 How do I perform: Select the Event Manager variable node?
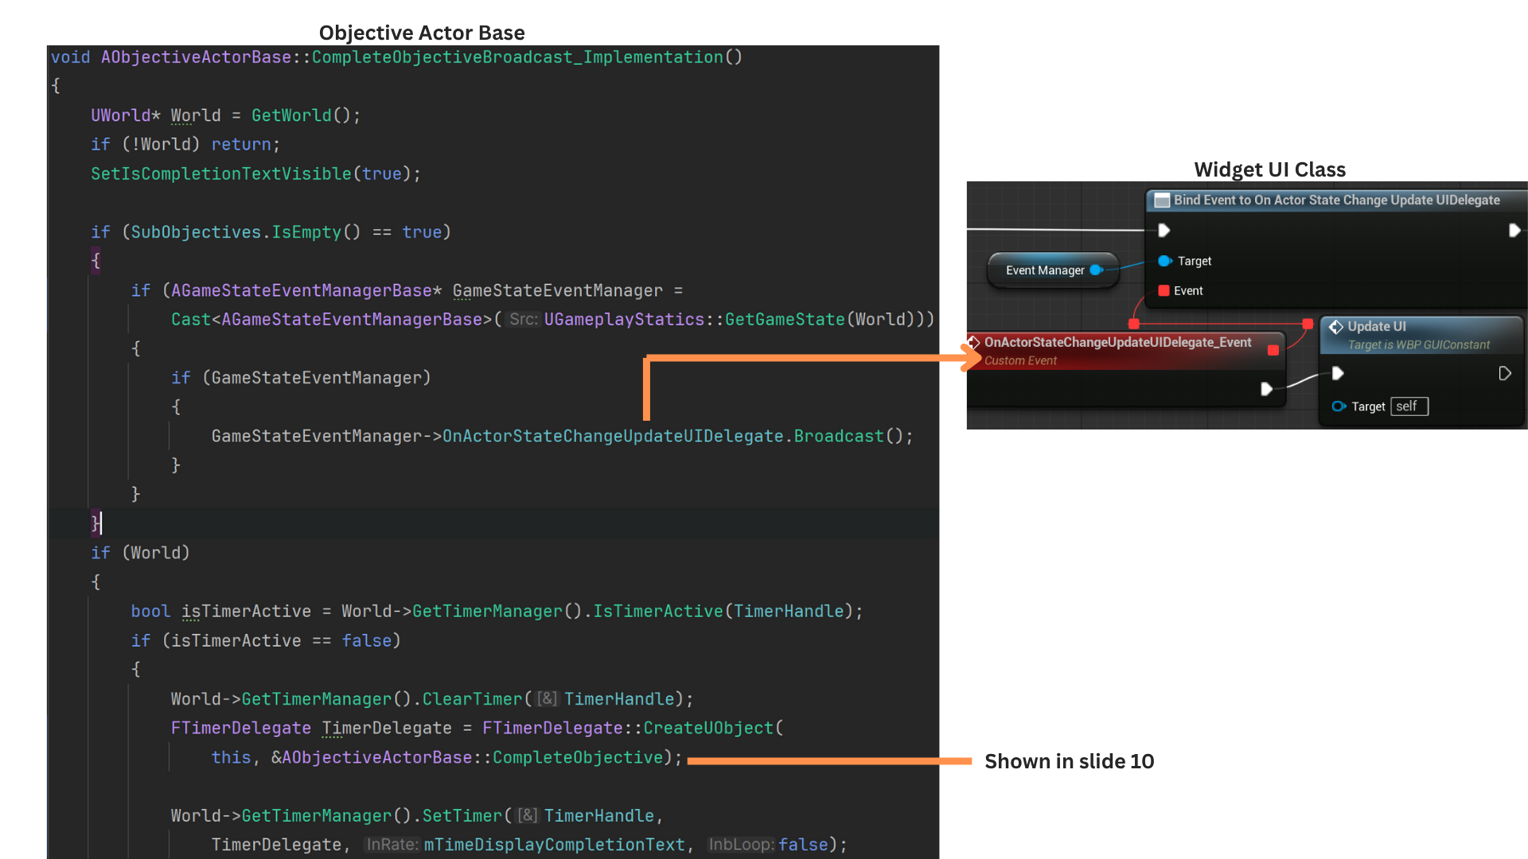click(1044, 270)
